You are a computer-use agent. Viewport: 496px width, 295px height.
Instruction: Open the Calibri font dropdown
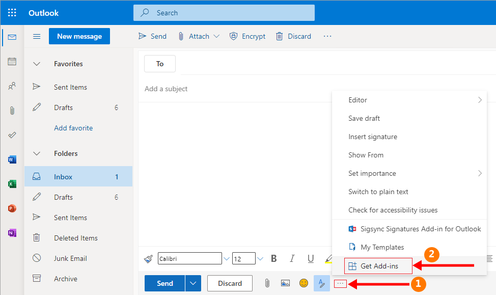coord(226,259)
